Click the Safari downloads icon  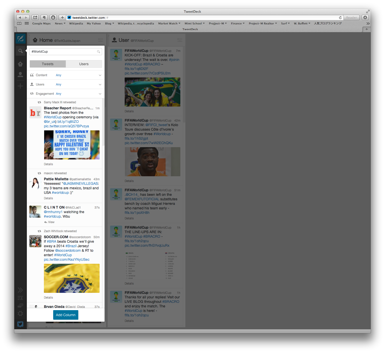coord(365,18)
